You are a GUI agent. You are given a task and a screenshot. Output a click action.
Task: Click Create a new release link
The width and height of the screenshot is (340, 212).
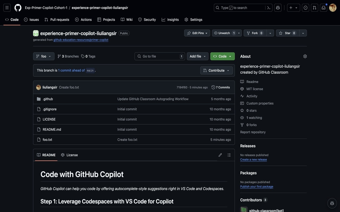tap(253, 160)
